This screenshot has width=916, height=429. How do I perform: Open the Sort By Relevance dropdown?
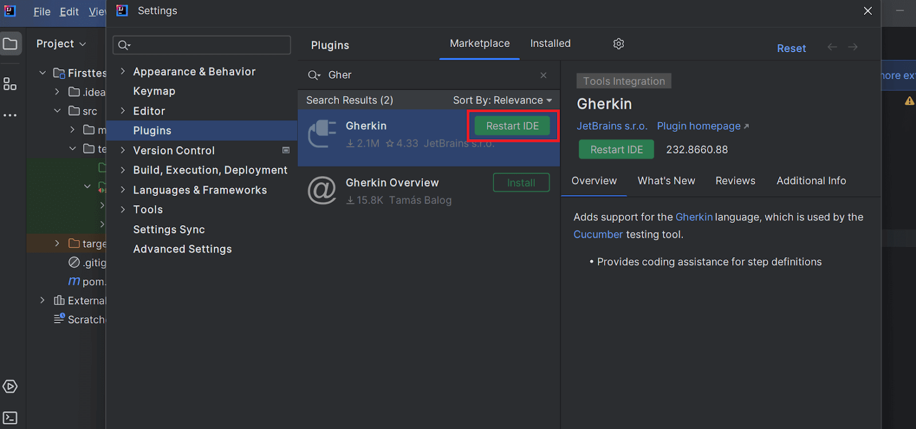[502, 100]
